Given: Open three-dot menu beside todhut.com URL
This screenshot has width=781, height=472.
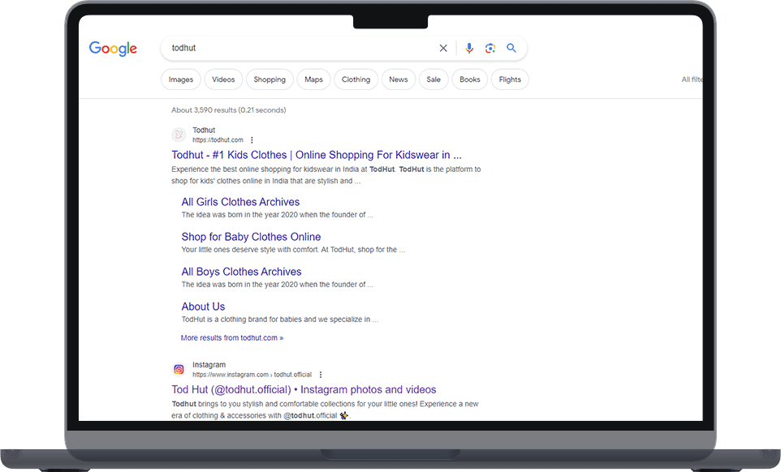Looking at the screenshot, I should point(252,140).
